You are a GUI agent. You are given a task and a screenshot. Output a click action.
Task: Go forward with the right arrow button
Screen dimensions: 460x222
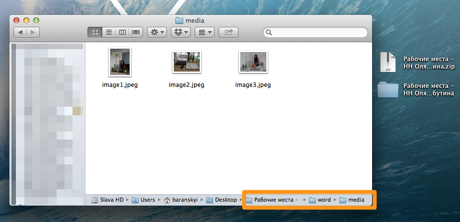pos(33,32)
